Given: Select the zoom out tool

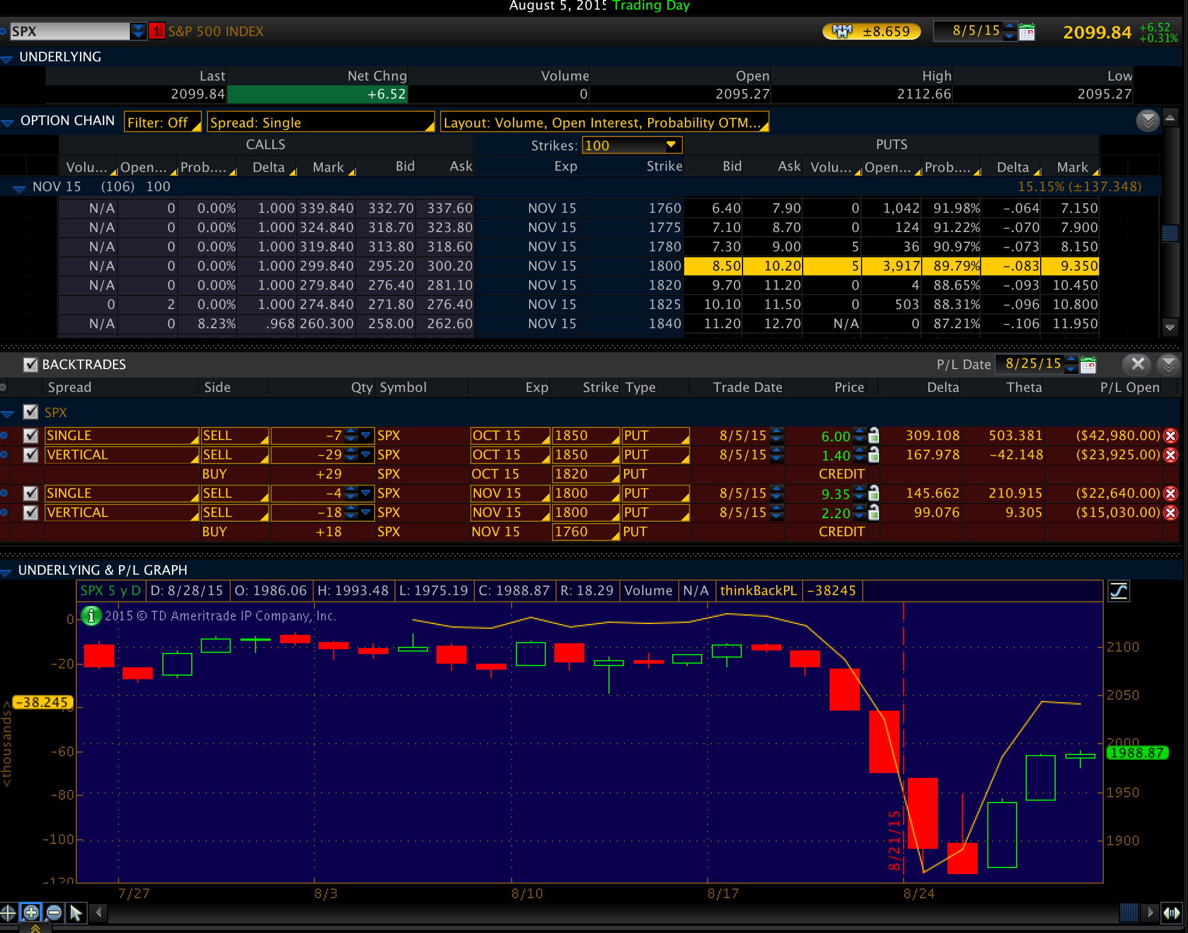Looking at the screenshot, I should click(54, 913).
